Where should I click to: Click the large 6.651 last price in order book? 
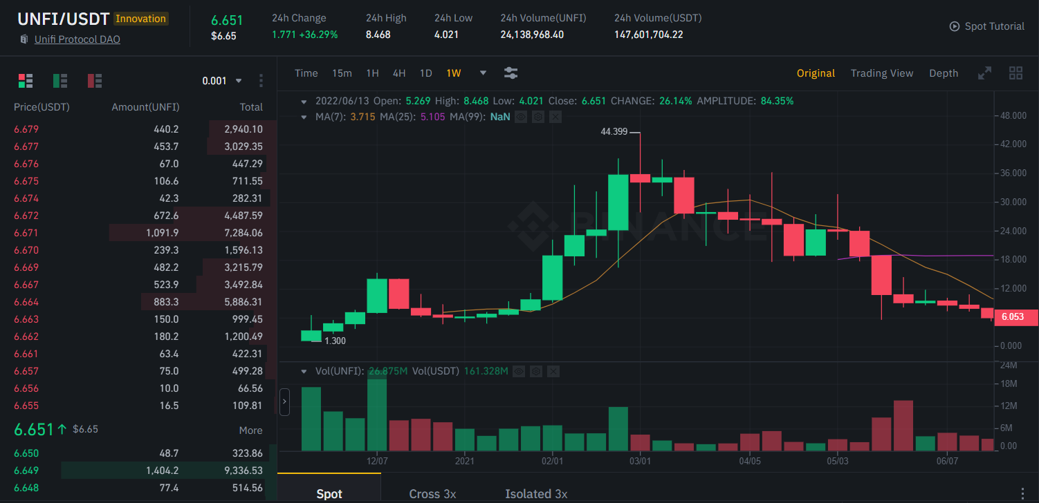coord(34,429)
